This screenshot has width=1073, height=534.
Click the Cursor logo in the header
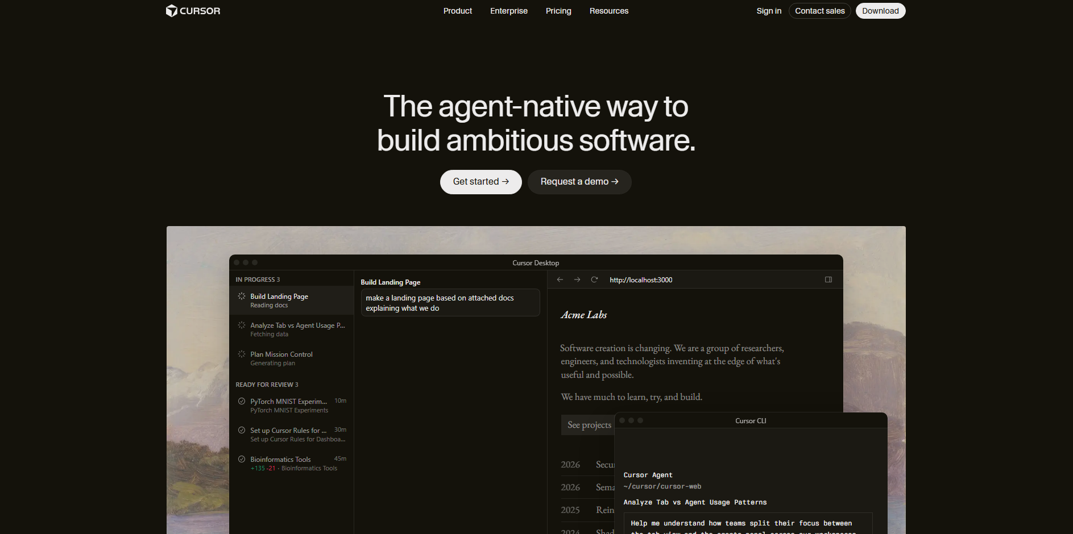pyautogui.click(x=193, y=11)
